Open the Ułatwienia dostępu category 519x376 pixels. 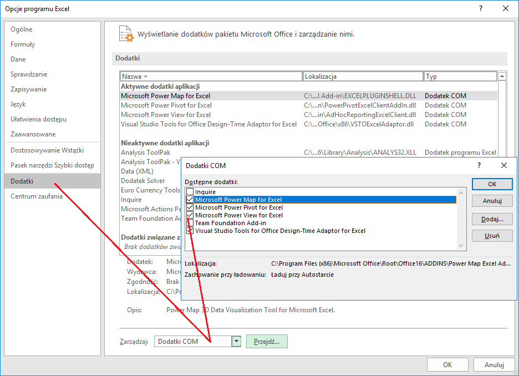click(x=52, y=119)
